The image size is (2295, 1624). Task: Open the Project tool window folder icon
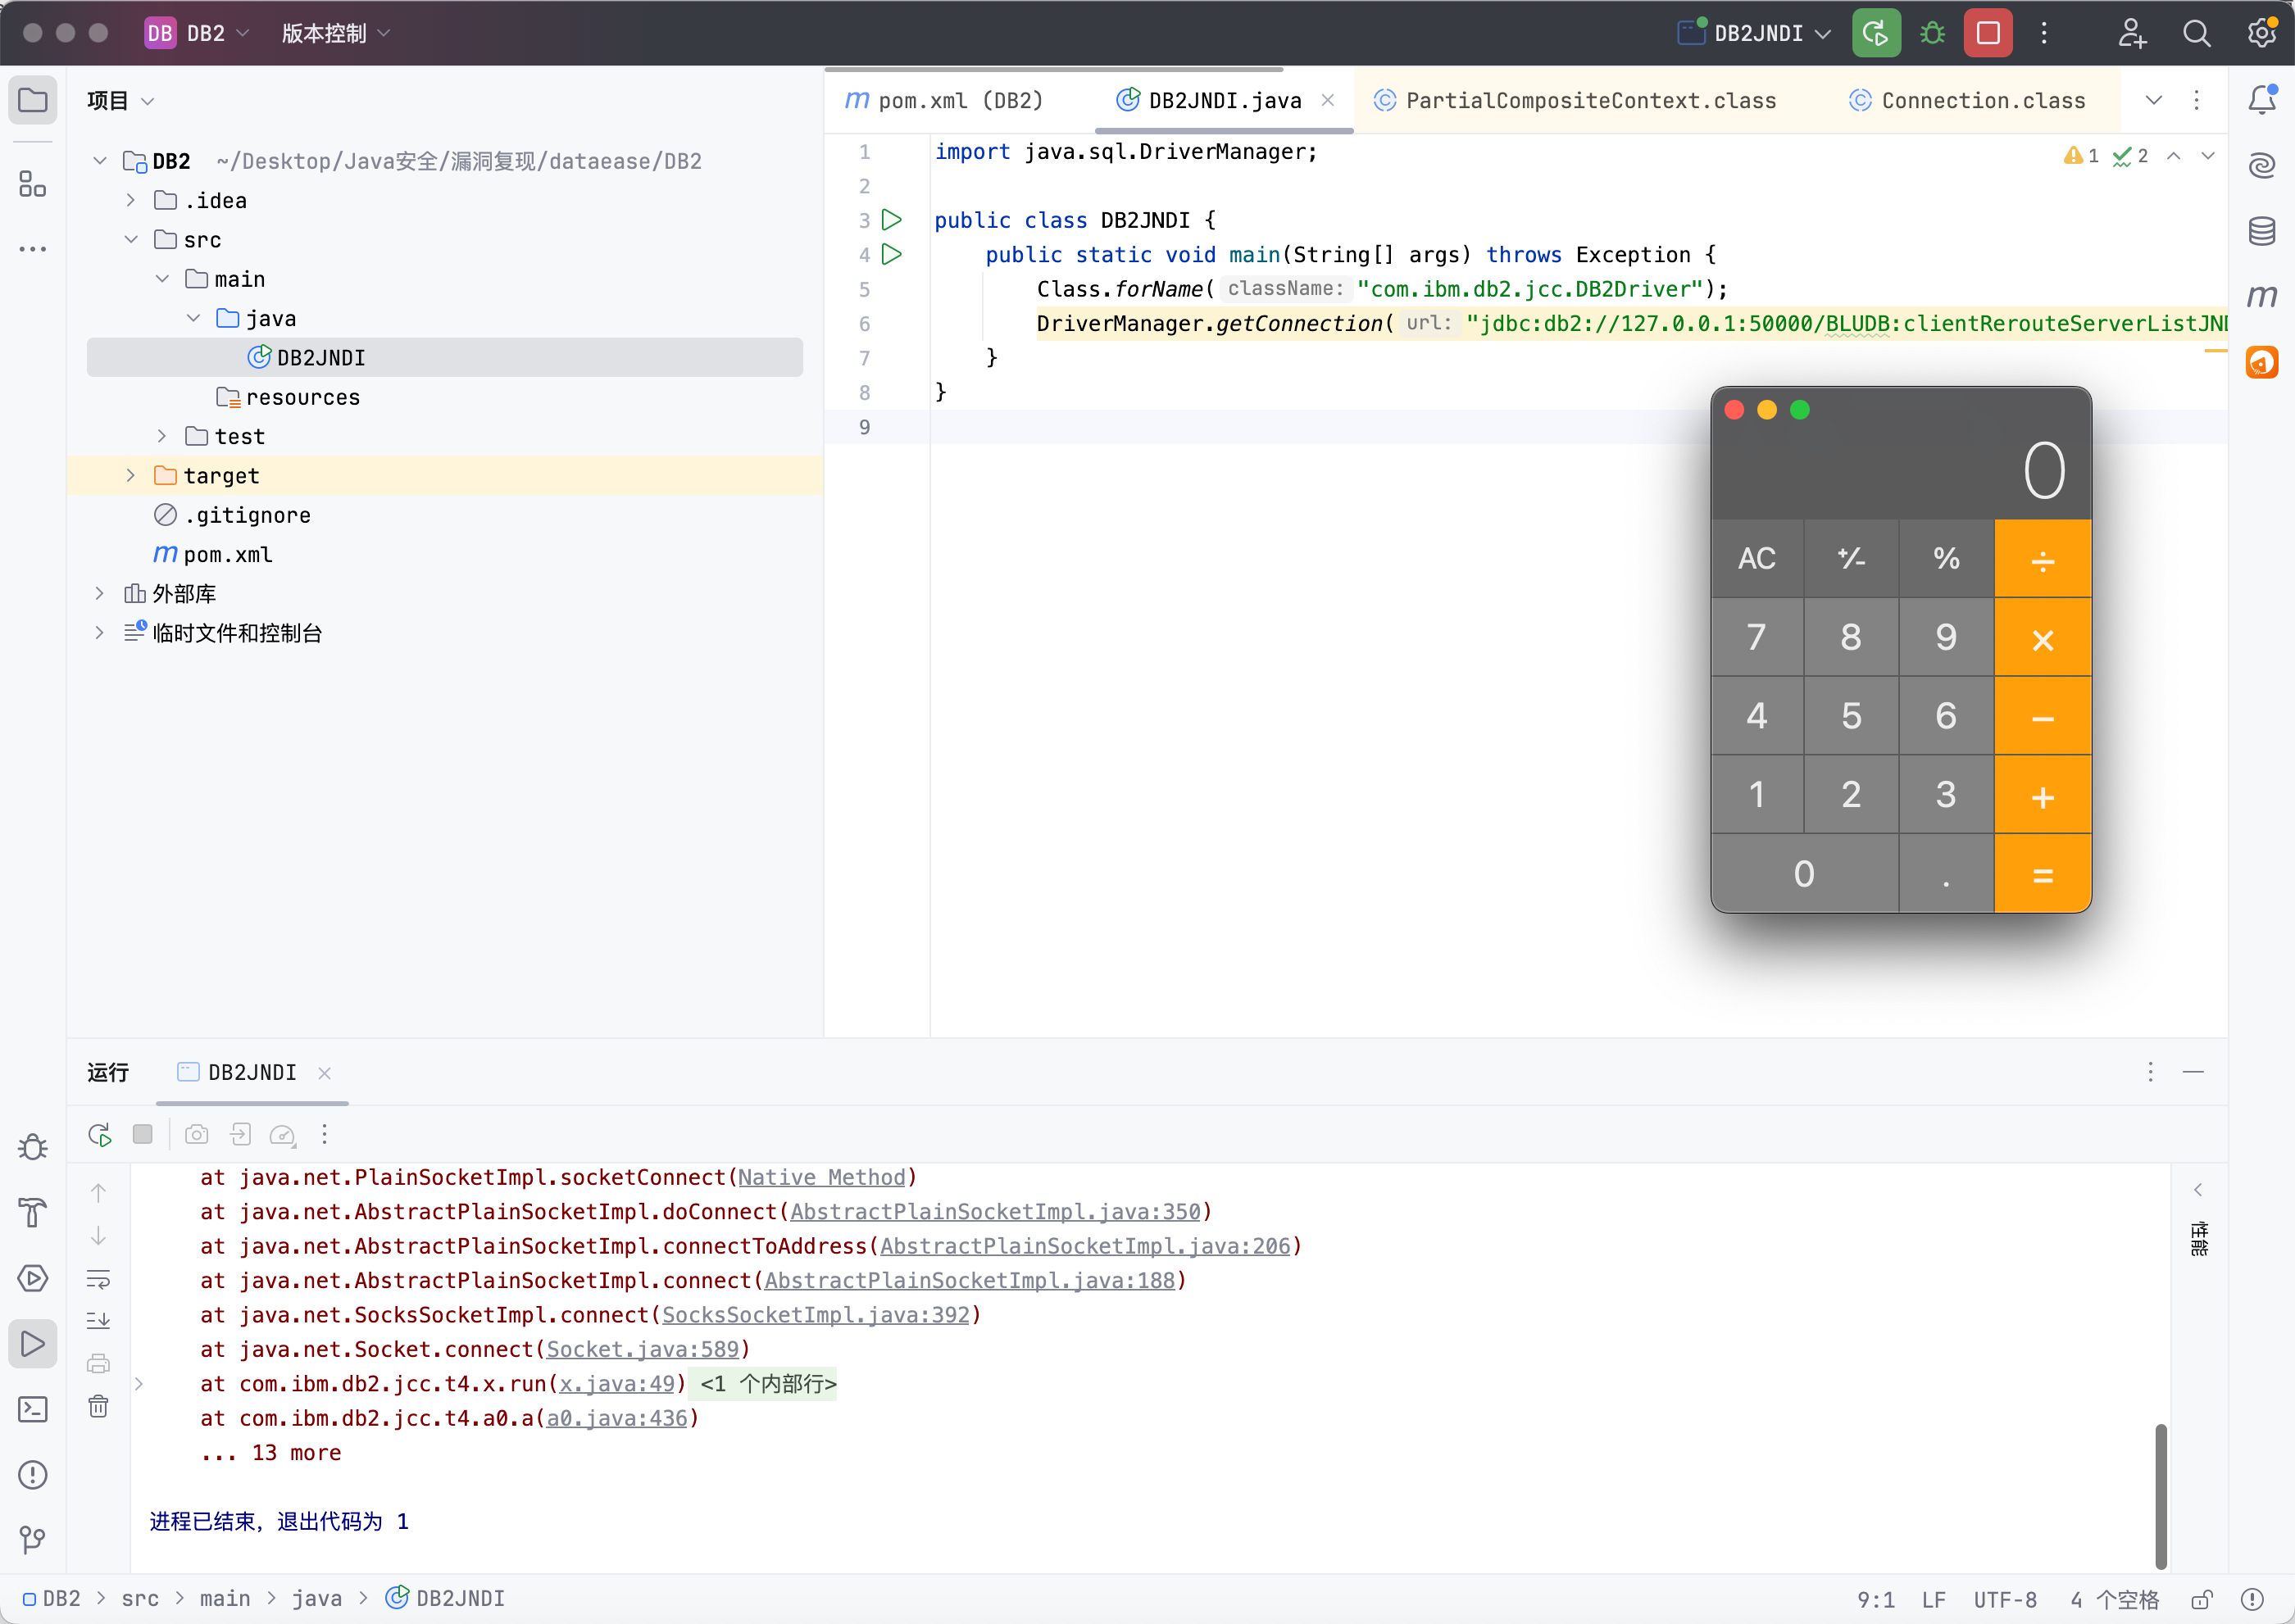coord(33,101)
